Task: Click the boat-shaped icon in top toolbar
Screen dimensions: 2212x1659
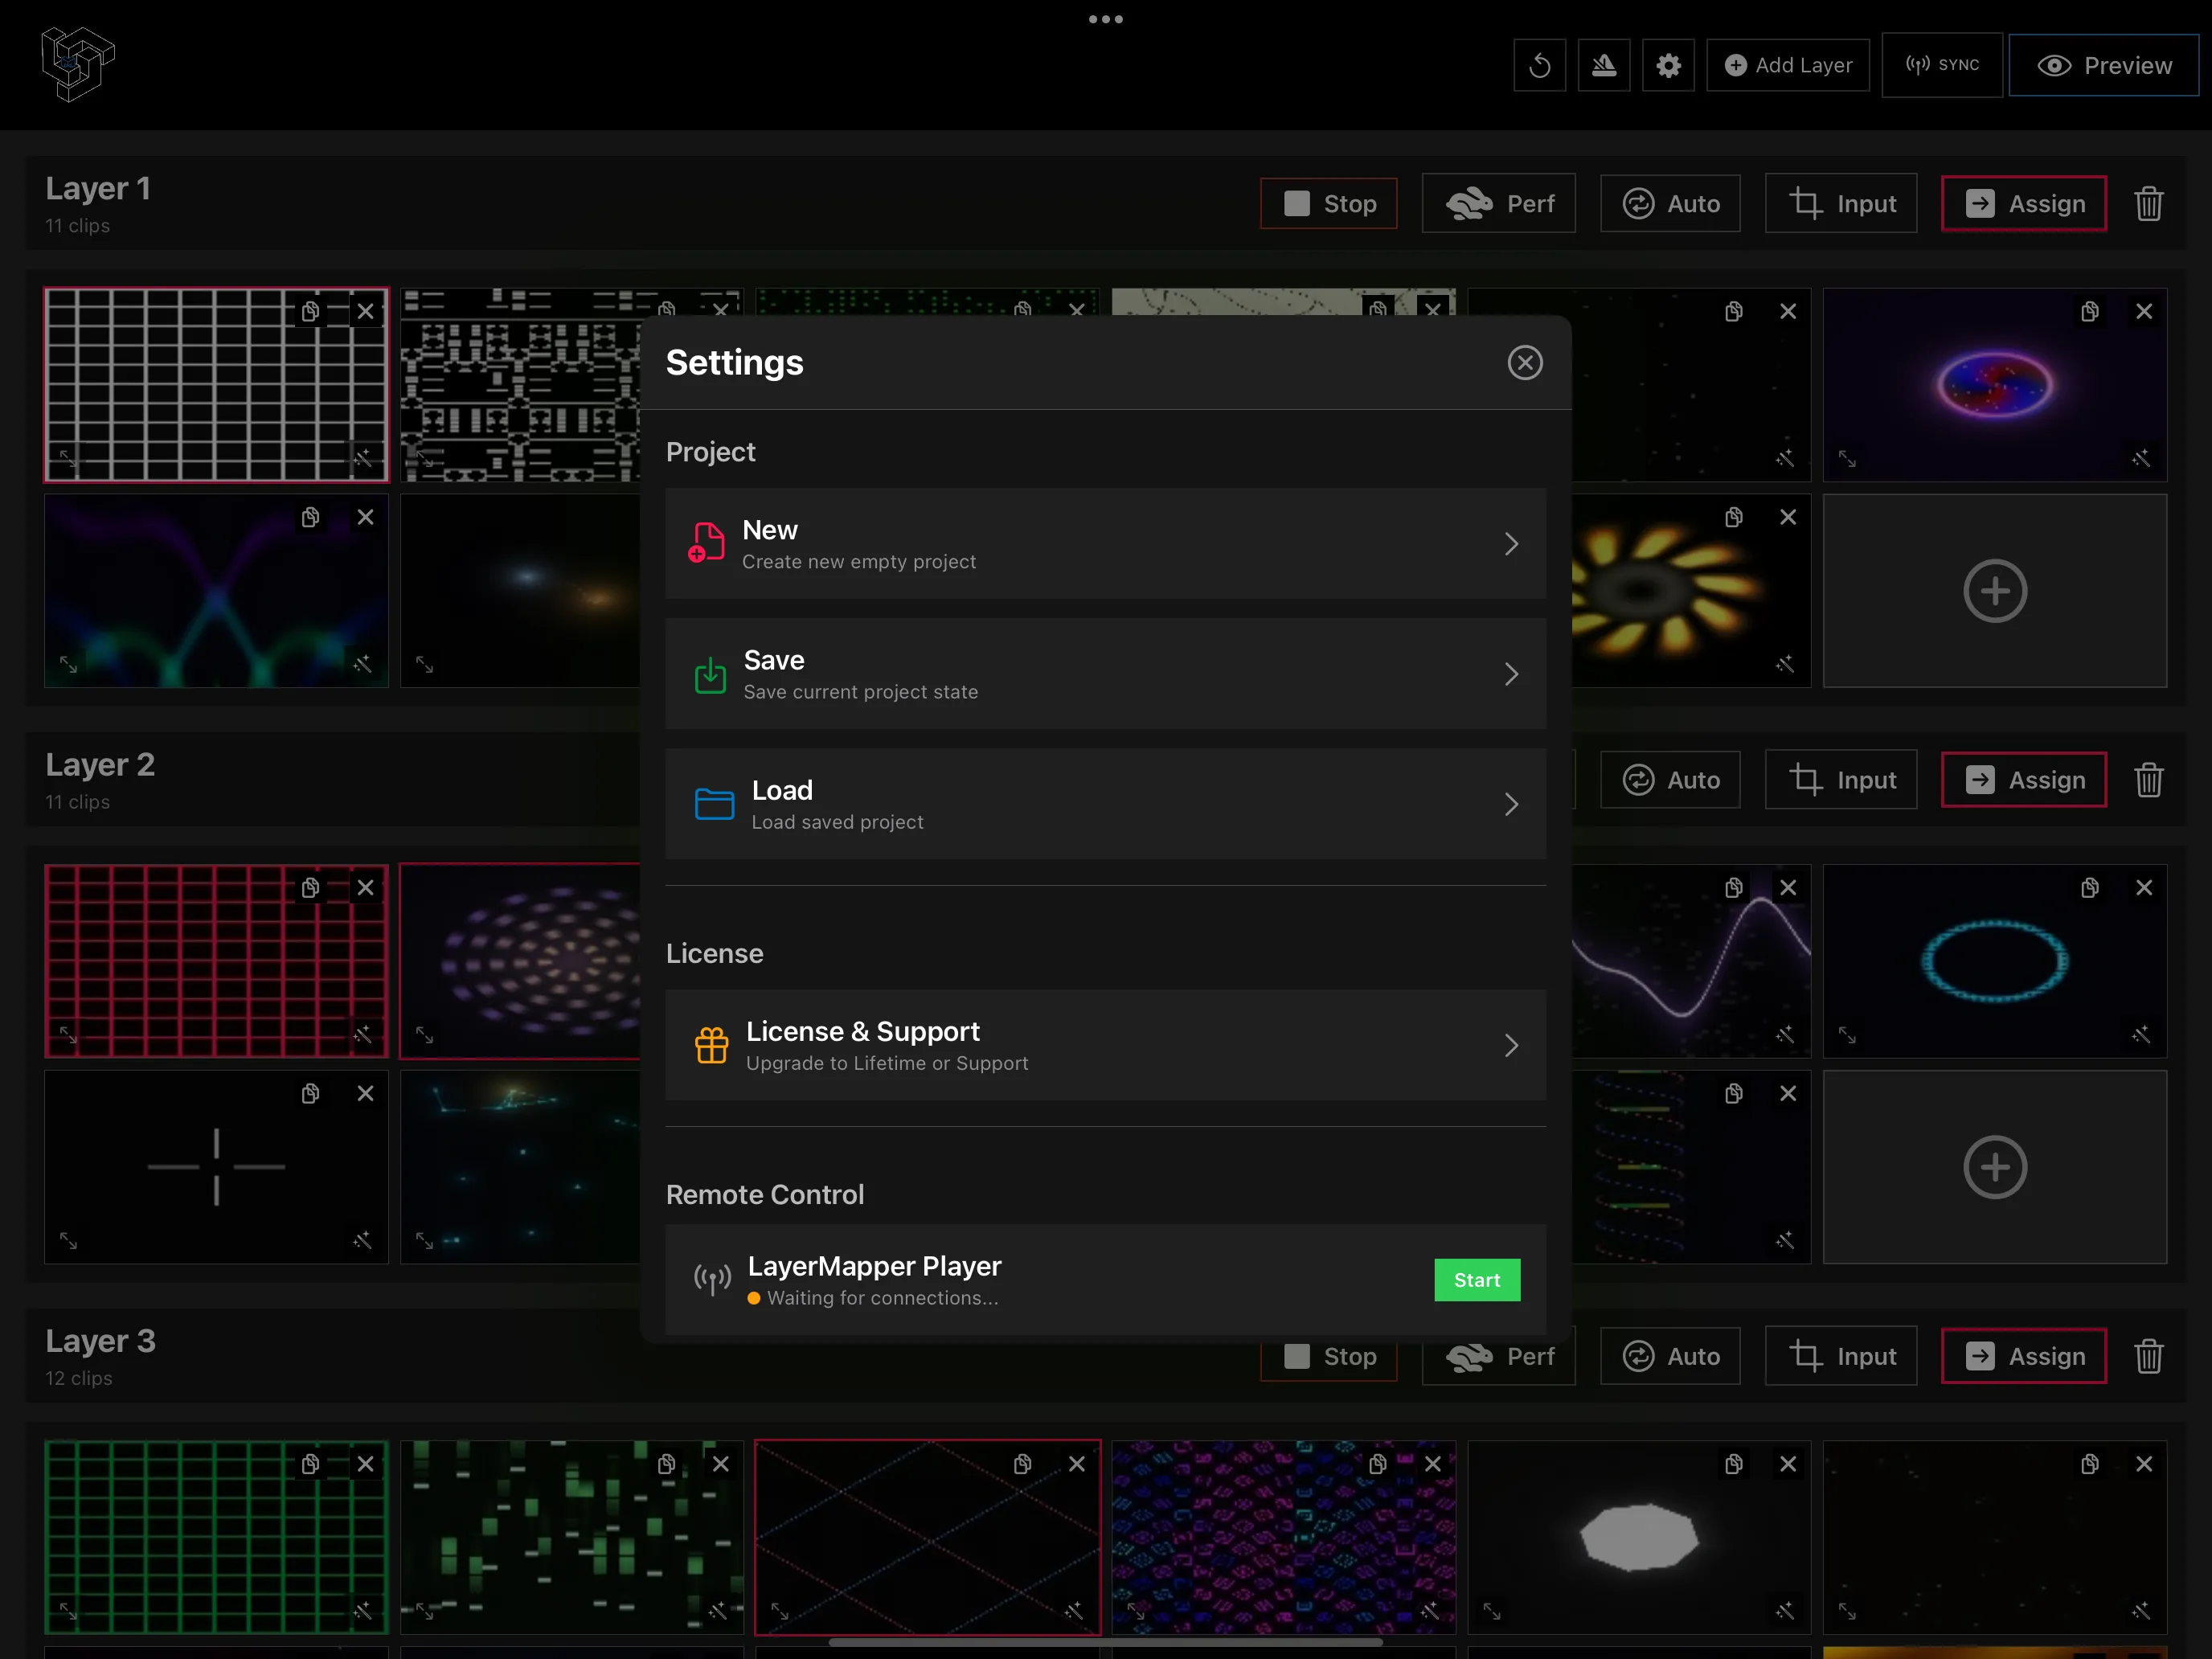Action: (x=1603, y=66)
